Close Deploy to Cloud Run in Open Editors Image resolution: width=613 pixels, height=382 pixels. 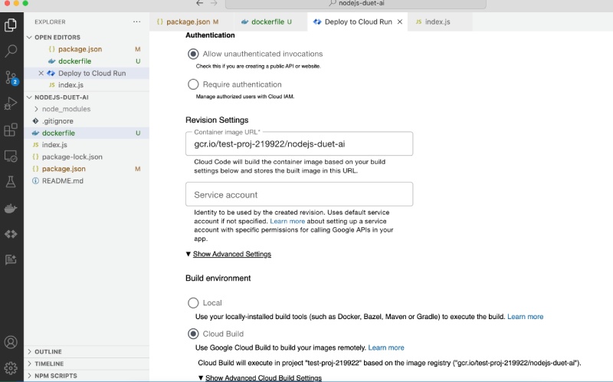pos(41,73)
